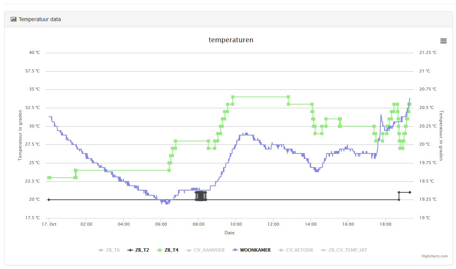
Task: Click the WOONKAMER triangle marker in legend
Action: (x=235, y=250)
